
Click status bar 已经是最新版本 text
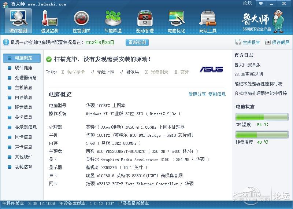click(134, 203)
